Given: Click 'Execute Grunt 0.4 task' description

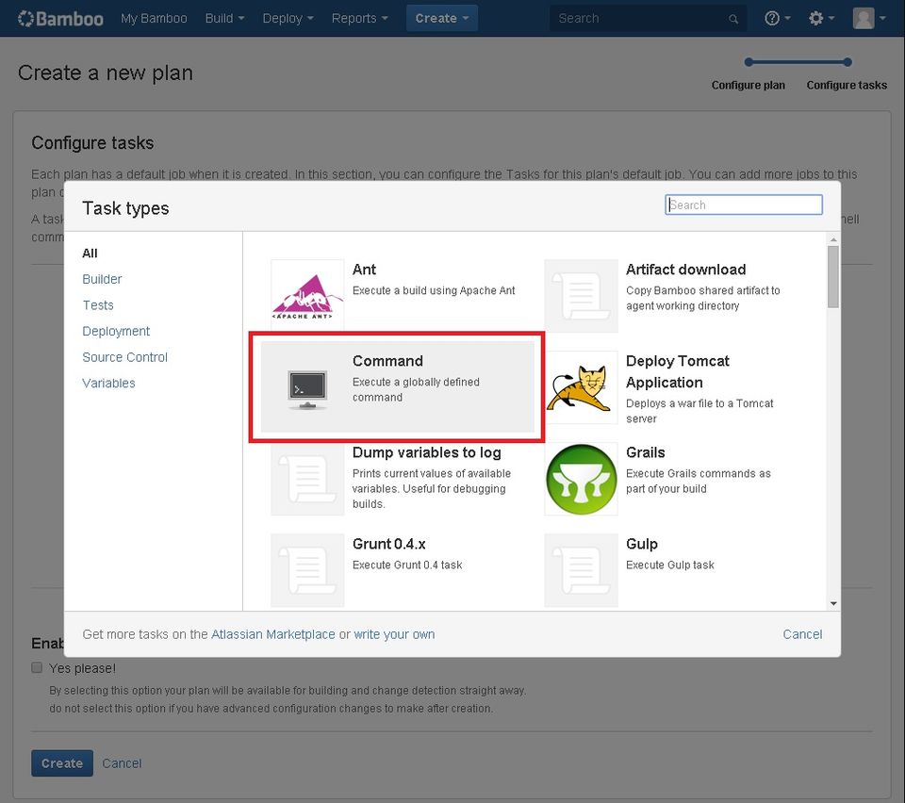Looking at the screenshot, I should [407, 565].
